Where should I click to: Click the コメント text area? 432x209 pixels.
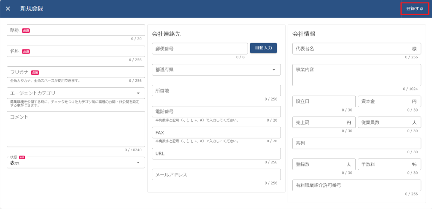click(x=76, y=129)
